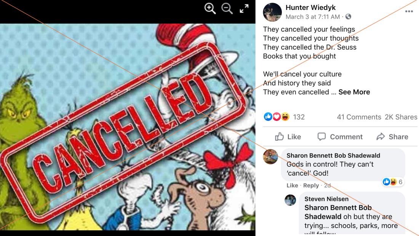
Task: Click Hunter Wiedyk's name
Action: point(310,8)
